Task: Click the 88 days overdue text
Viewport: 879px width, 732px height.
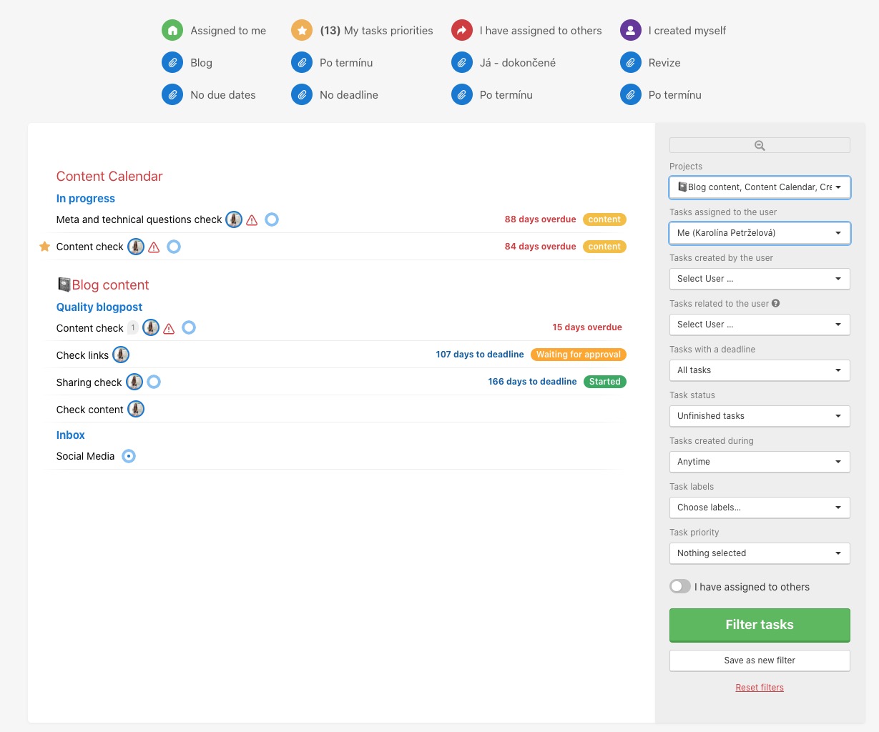Action: pos(540,219)
